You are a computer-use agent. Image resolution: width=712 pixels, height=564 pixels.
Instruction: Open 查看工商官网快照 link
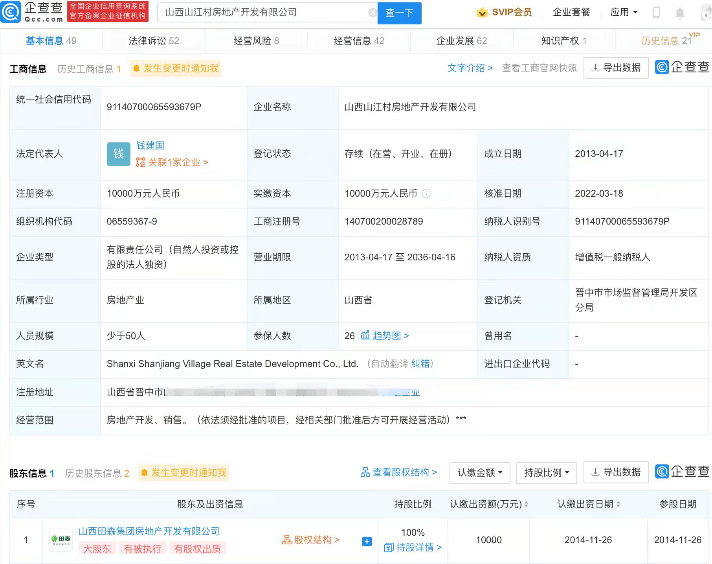[539, 68]
